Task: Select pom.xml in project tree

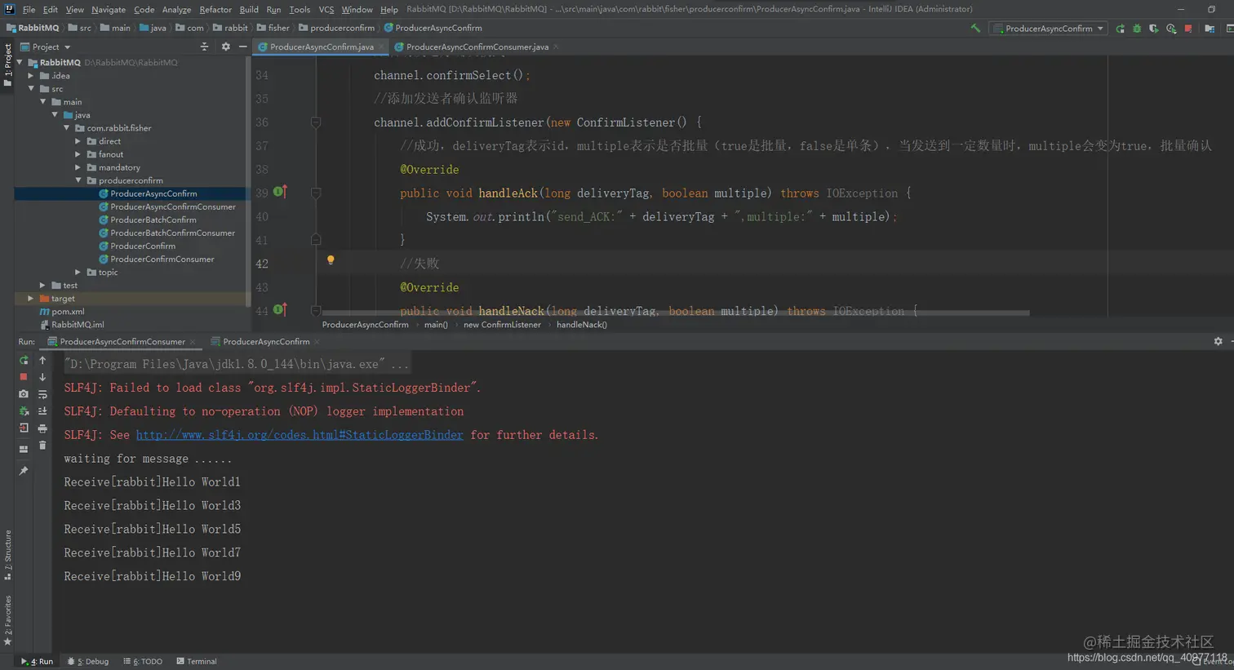Action: [68, 312]
